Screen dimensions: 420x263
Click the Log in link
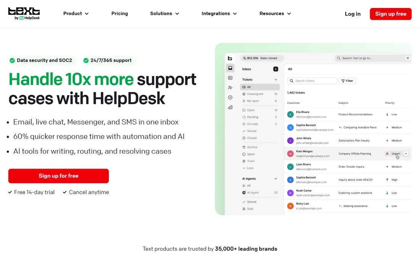[x=352, y=14]
